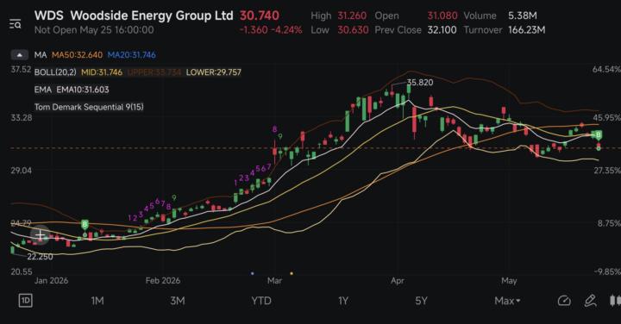Image resolution: width=621 pixels, height=324 pixels.
Task: Click the Open 31.080 value
Action: tap(442, 16)
